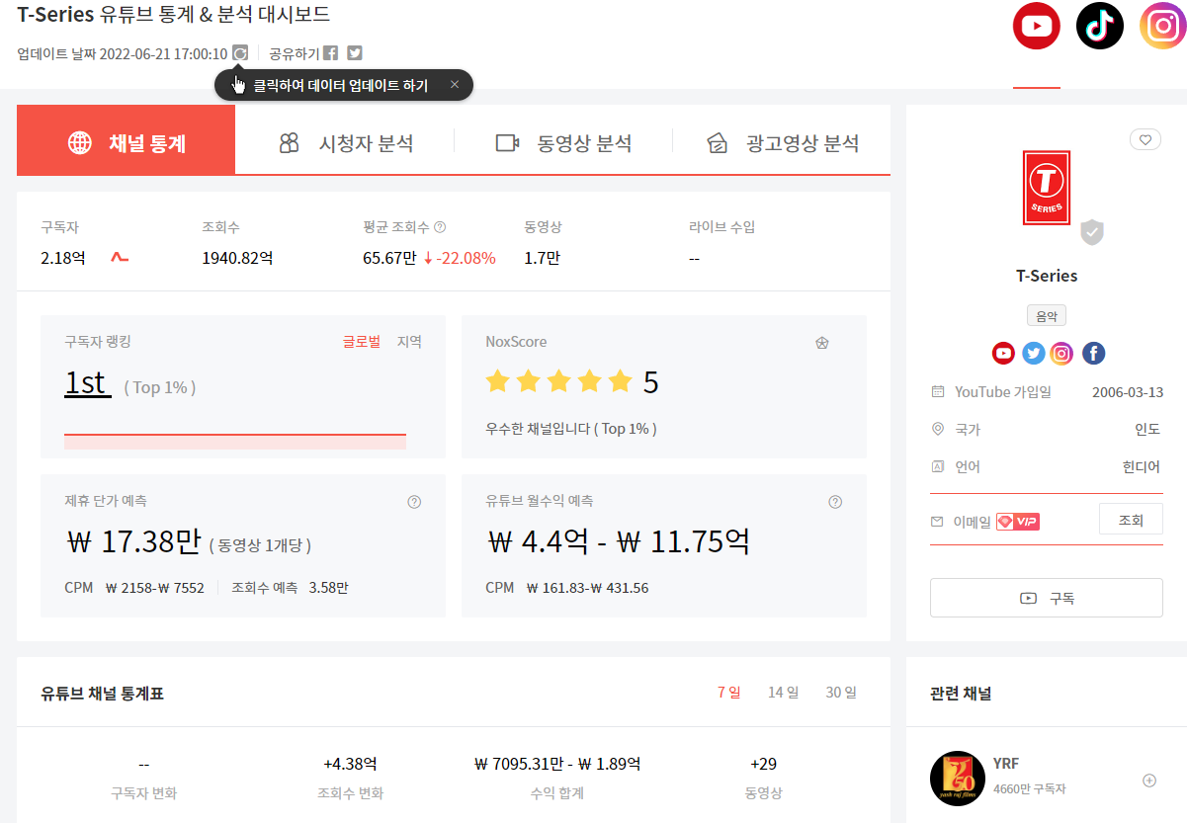This screenshot has height=823, width=1187.
Task: Click the +4.38억 views change value
Action: coord(350,764)
